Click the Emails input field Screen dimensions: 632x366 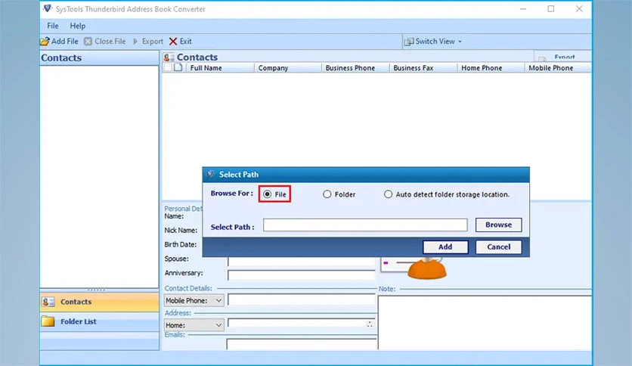pyautogui.click(x=302, y=344)
